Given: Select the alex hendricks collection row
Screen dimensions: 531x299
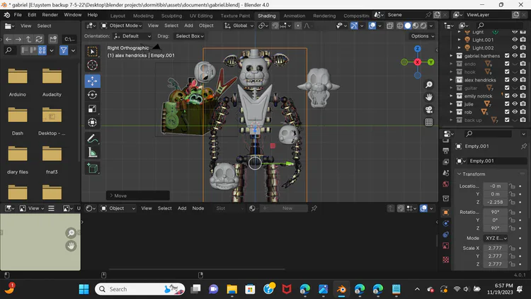Looking at the screenshot, I should pyautogui.click(x=480, y=79).
